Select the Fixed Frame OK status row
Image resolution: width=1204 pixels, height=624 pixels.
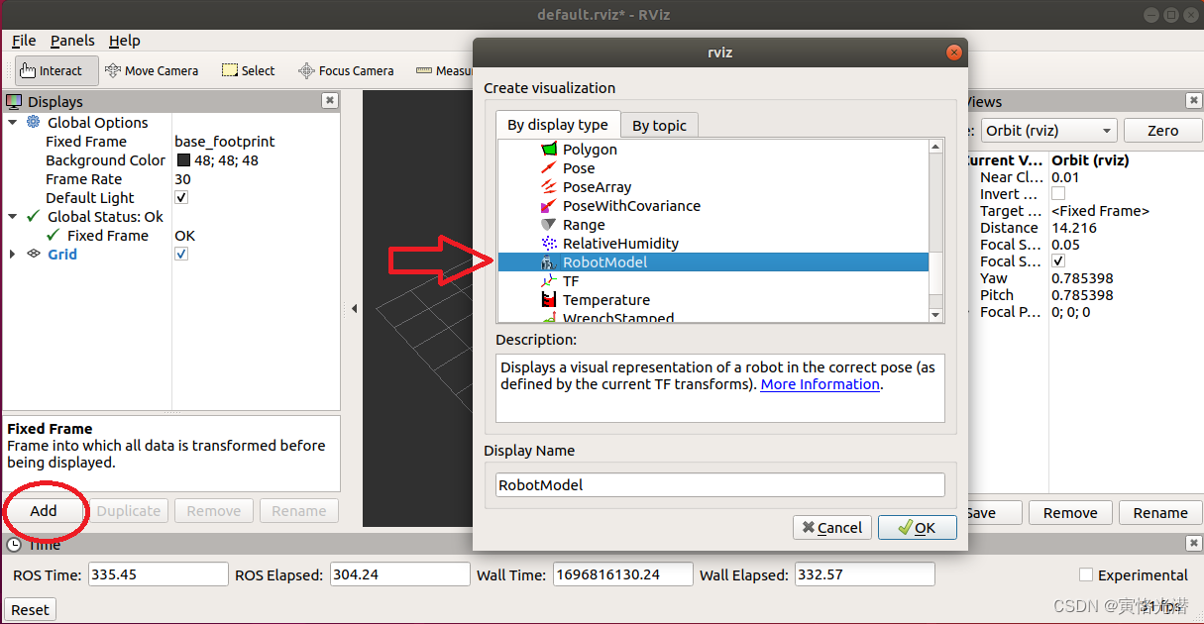click(x=172, y=236)
